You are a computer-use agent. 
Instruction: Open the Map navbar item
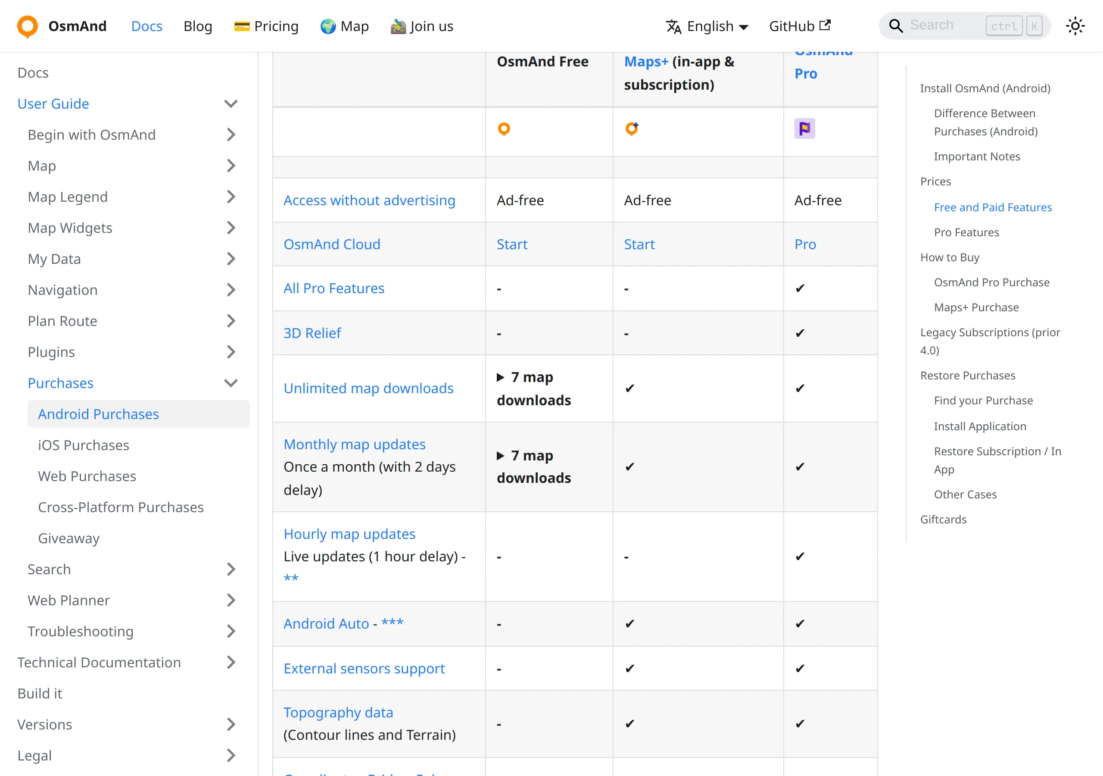point(344,26)
